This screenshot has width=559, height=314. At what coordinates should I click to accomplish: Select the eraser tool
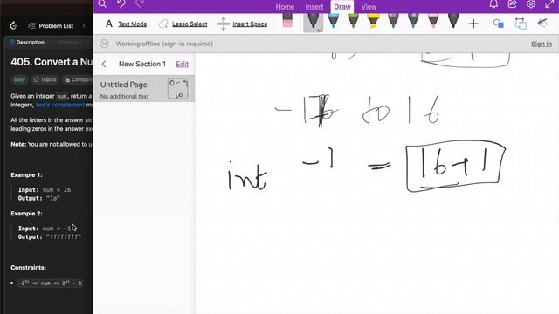[287, 21]
